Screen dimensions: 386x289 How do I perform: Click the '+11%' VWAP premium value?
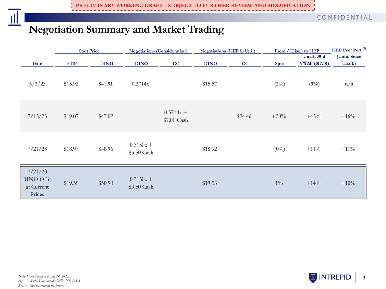pos(314,149)
